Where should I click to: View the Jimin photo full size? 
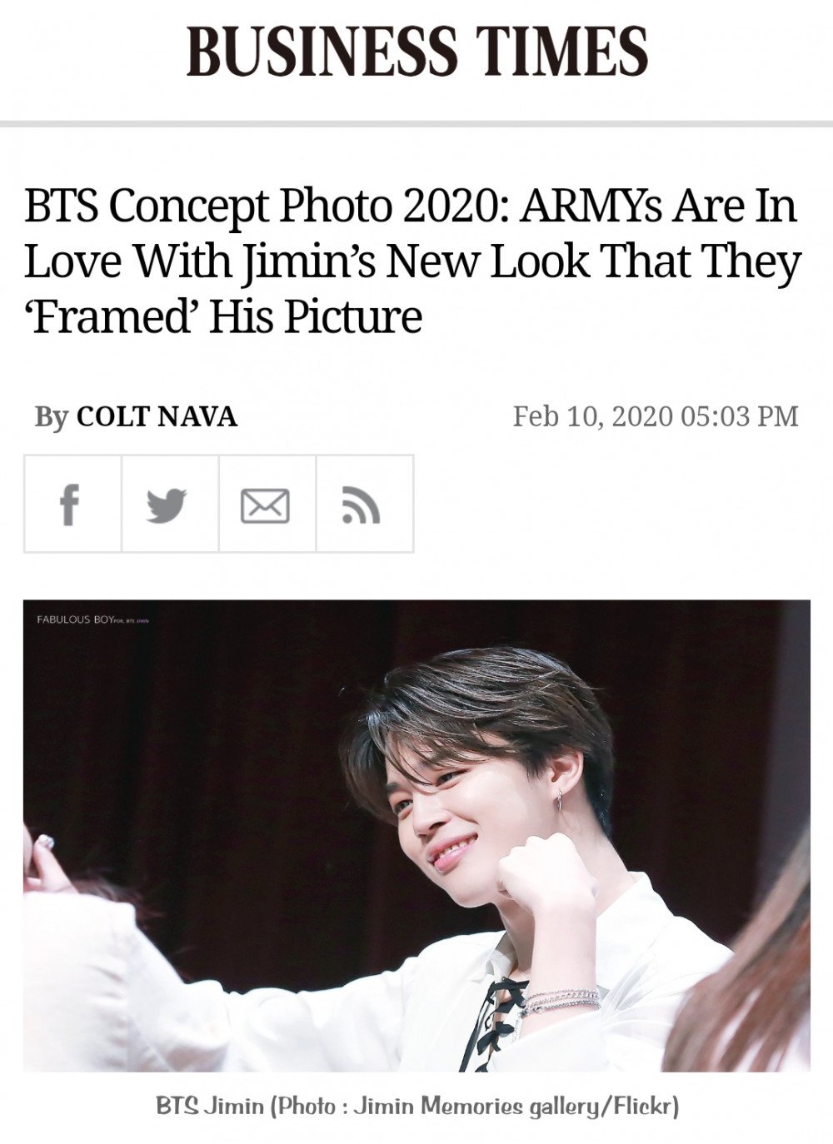click(416, 835)
